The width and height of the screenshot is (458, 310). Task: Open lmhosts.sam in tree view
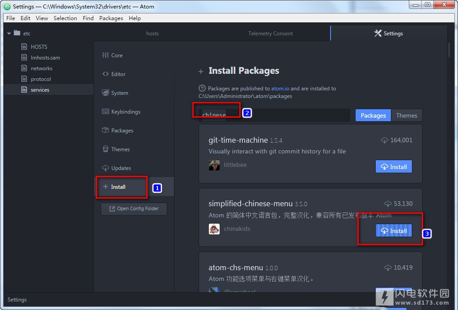pyautogui.click(x=45, y=58)
